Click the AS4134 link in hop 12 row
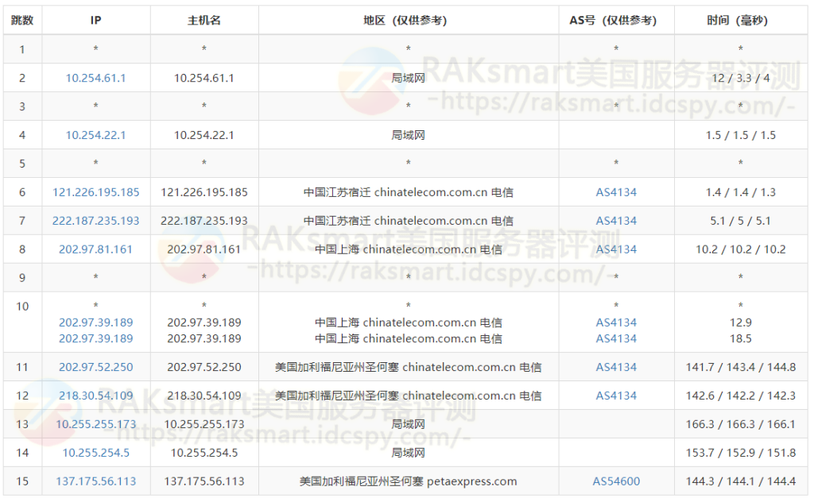Screen dimensions: 814x502 pos(616,396)
